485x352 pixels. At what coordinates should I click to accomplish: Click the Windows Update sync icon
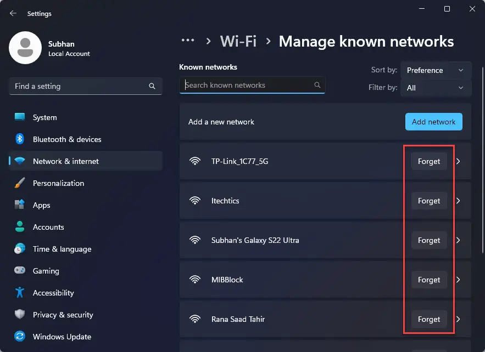click(x=20, y=336)
